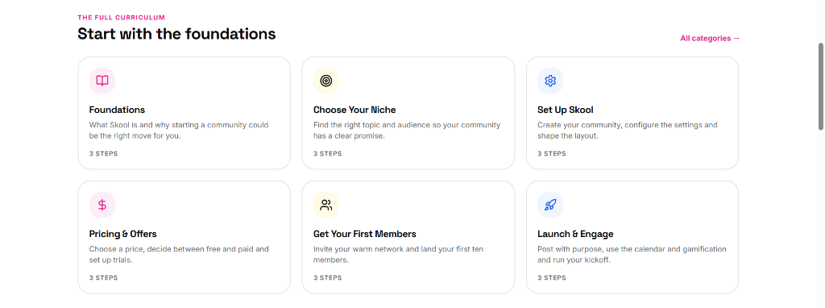The image size is (825, 308).
Task: Select the Get Your First Members title
Action: click(x=365, y=234)
